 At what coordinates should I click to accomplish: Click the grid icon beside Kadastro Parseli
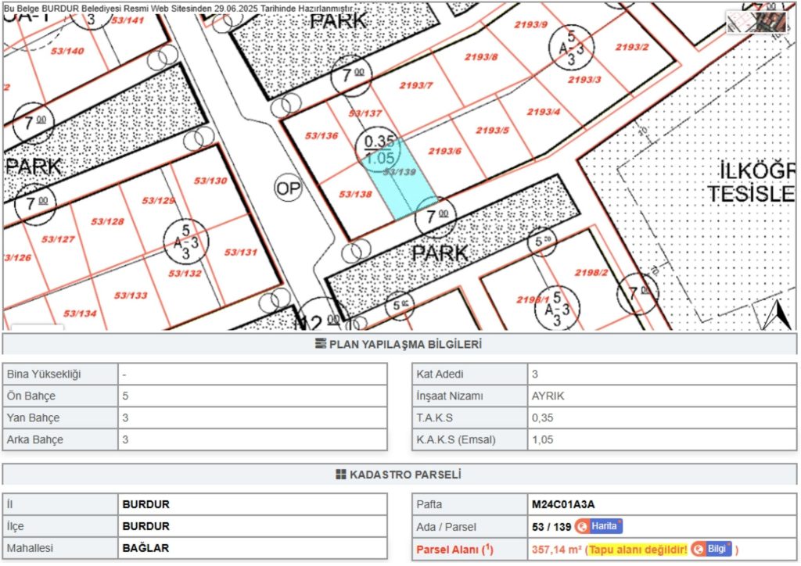click(340, 475)
